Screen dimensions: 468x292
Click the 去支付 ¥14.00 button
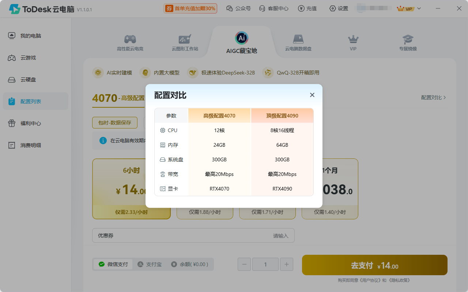[375, 265]
